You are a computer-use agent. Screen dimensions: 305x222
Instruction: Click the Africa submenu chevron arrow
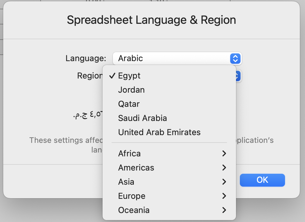224,153
